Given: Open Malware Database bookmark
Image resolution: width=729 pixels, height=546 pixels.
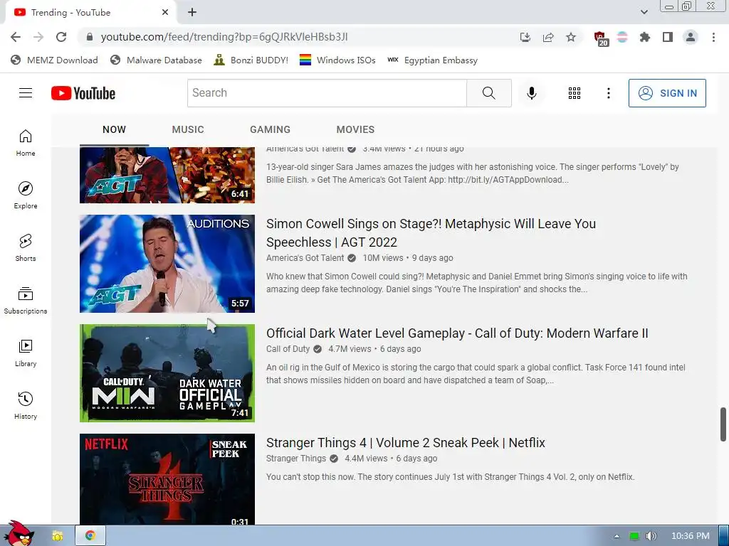Looking at the screenshot, I should coord(156,60).
